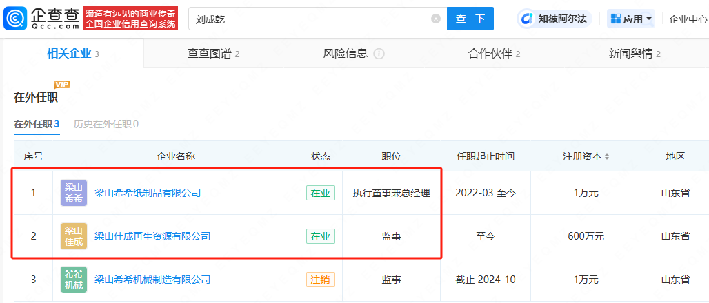Click the 地区 column header
The height and width of the screenshot is (303, 709).
pos(675,157)
